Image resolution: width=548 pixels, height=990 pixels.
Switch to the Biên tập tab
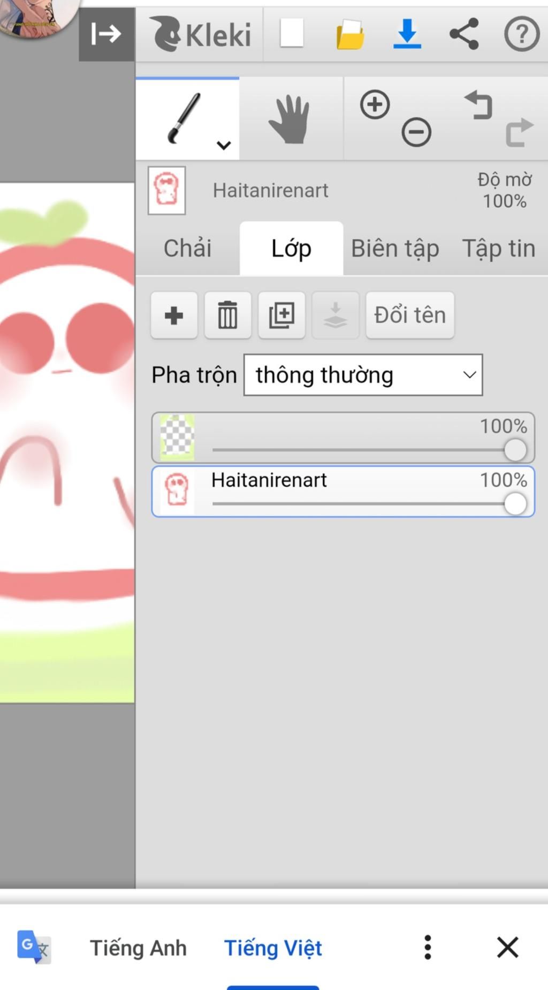click(x=395, y=248)
